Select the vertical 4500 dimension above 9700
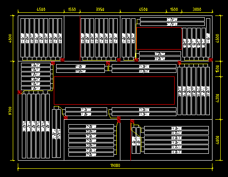This screenshot has height=177, width=228. click(10, 38)
